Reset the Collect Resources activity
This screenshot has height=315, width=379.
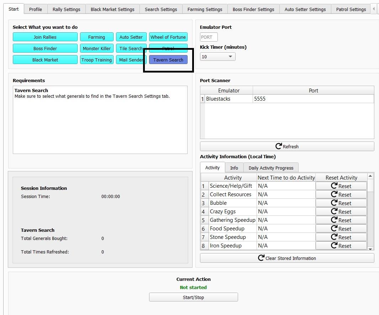coord(341,194)
